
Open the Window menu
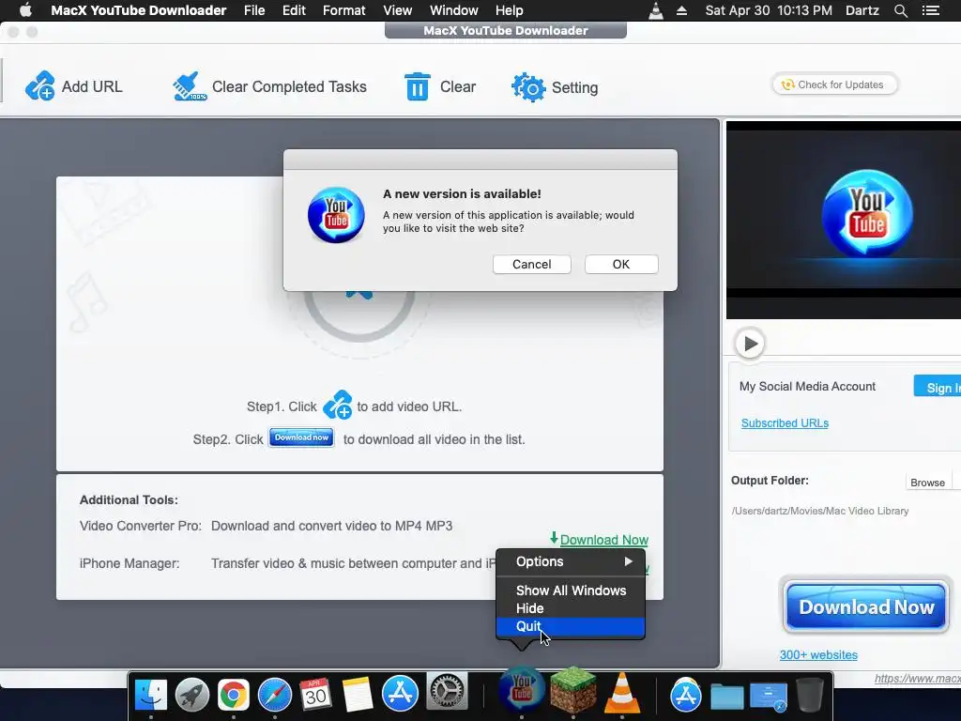tap(454, 10)
